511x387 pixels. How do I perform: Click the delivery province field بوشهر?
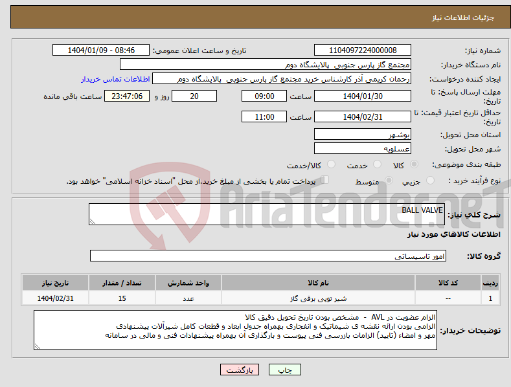pos(363,134)
